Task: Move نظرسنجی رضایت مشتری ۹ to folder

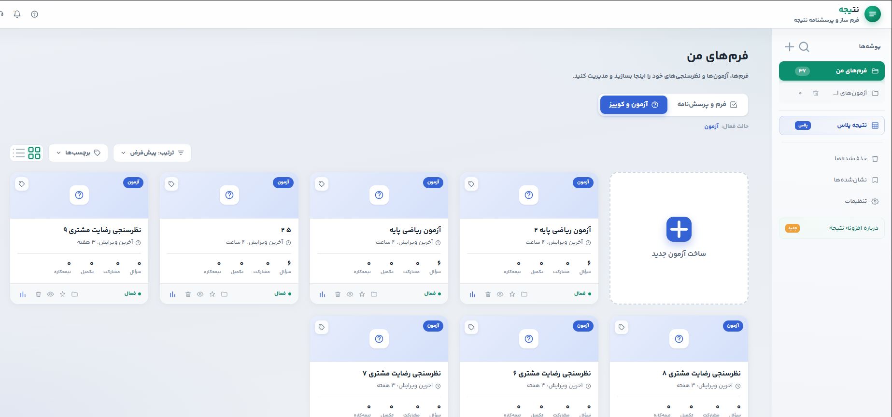Action: click(x=75, y=294)
